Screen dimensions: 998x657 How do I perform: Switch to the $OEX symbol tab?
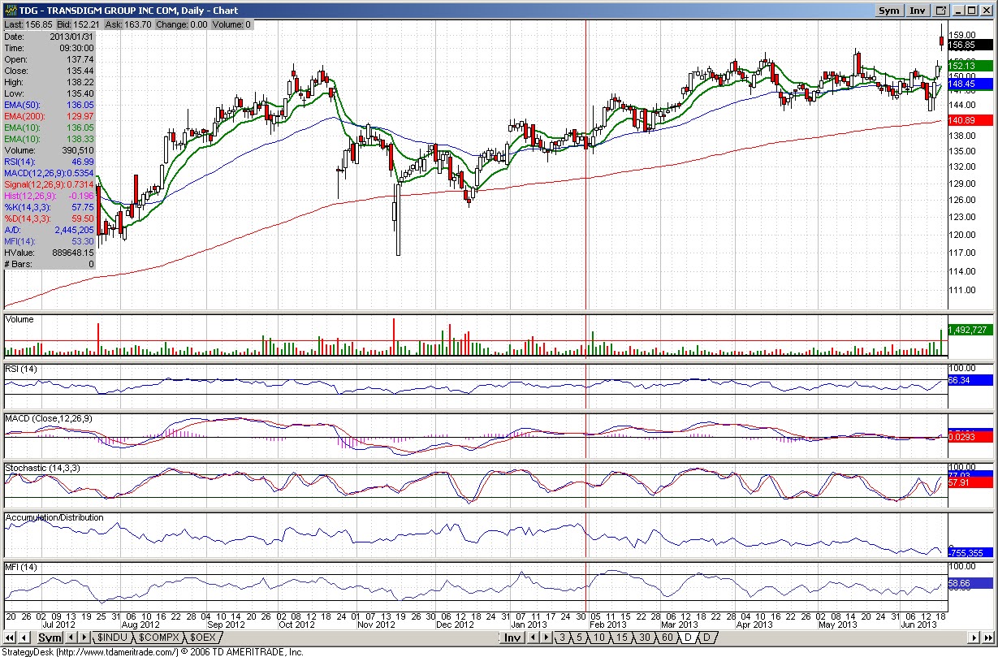click(x=203, y=638)
